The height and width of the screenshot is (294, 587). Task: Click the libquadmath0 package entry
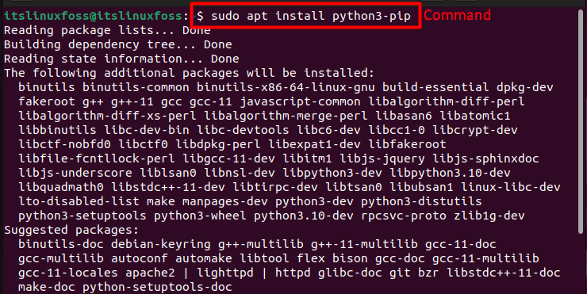(x=61, y=187)
